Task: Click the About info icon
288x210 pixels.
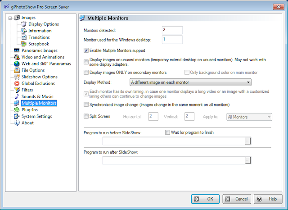Action: click(17, 123)
